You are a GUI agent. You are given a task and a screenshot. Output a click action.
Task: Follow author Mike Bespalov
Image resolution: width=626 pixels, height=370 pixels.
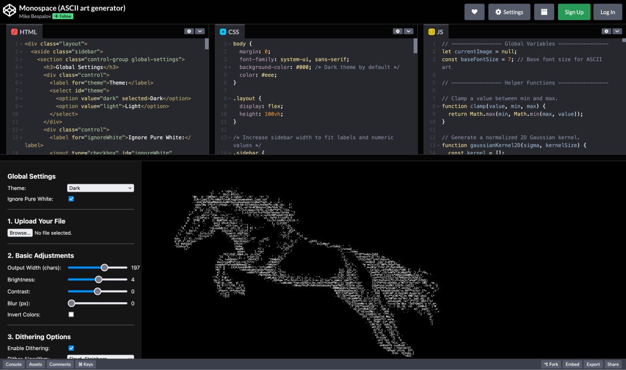63,16
